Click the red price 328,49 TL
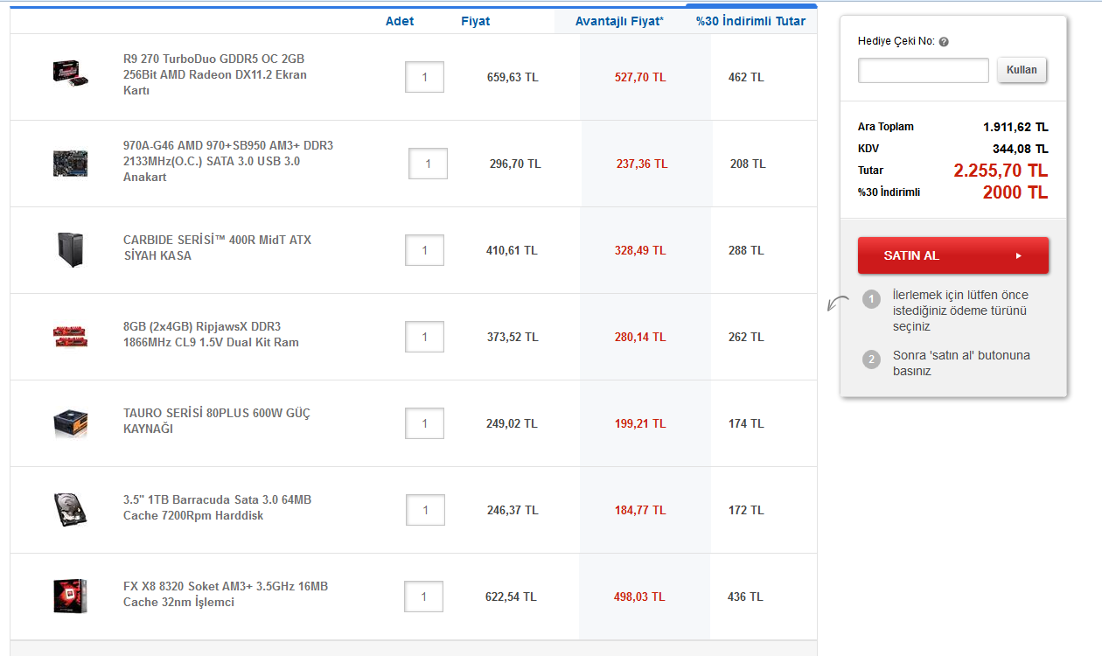1102x656 pixels. tap(640, 250)
